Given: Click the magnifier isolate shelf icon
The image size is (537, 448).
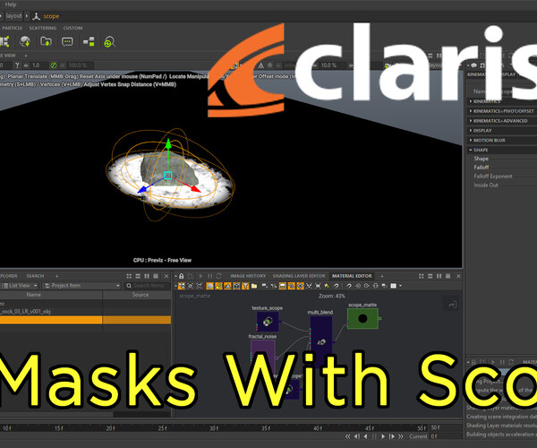Looking at the screenshot, I should (109, 42).
